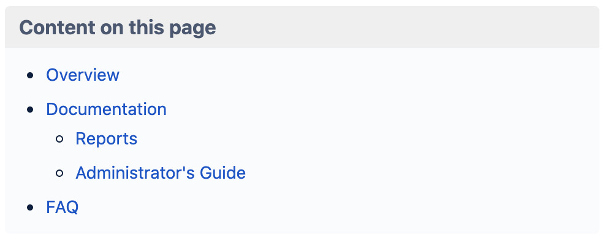Image resolution: width=608 pixels, height=235 pixels.
Task: Select the Documentation parent item in the list
Action: pyautogui.click(x=106, y=109)
